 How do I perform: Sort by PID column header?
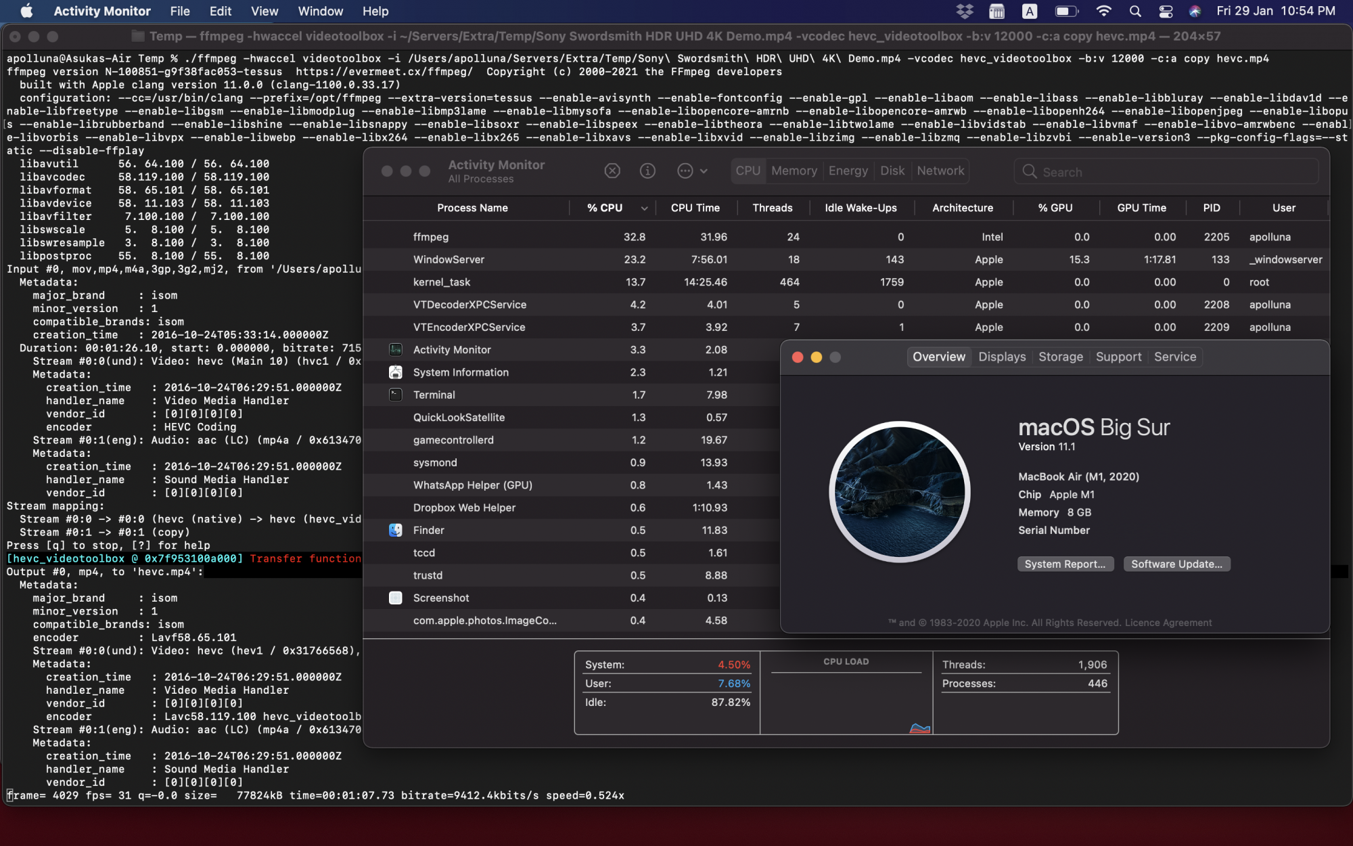(x=1212, y=208)
